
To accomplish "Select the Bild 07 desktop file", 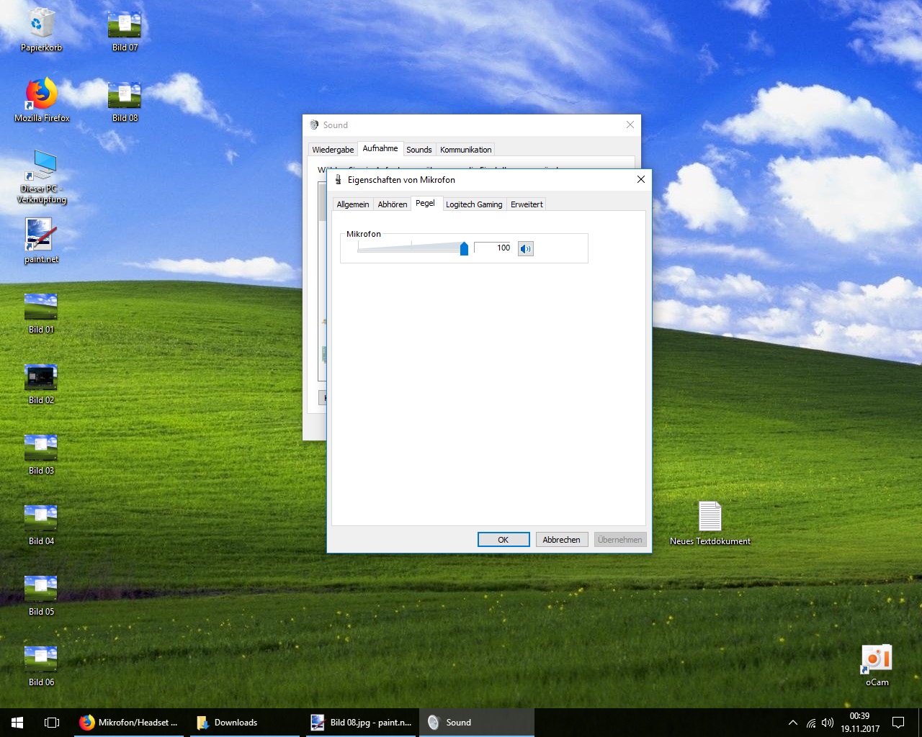I will click(125, 31).
